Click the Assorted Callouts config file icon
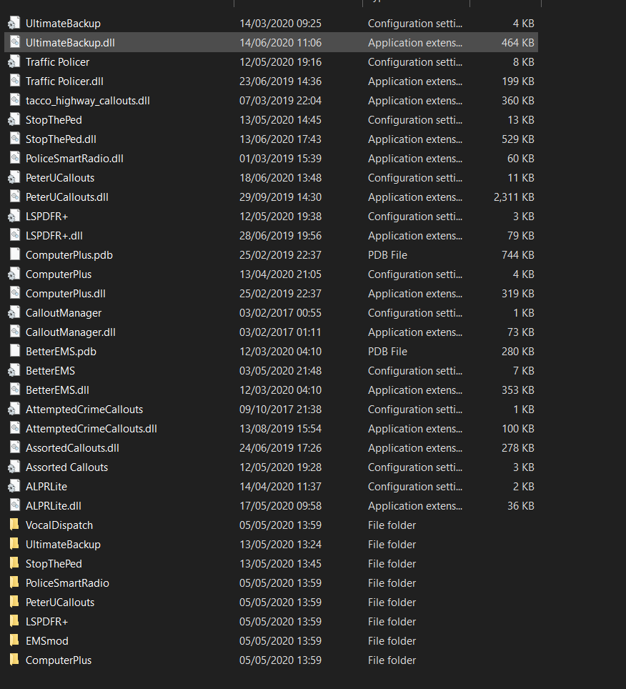The image size is (626, 689). [x=14, y=467]
